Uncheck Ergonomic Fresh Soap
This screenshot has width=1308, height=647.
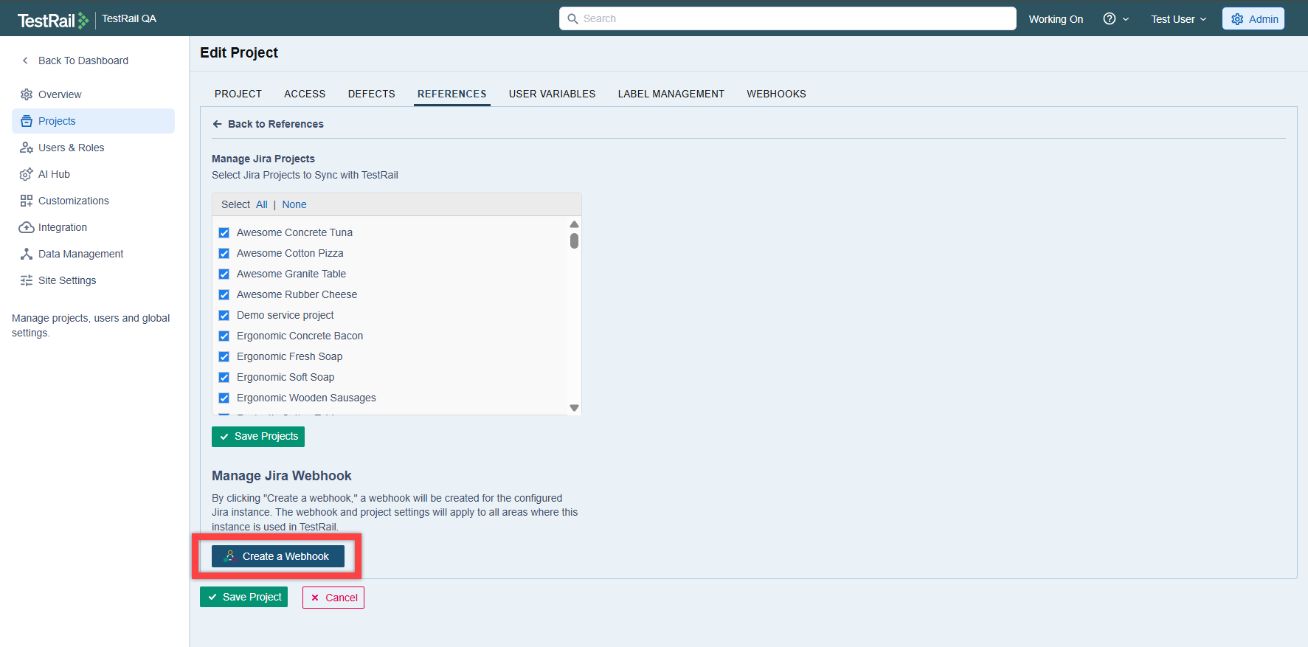(224, 356)
